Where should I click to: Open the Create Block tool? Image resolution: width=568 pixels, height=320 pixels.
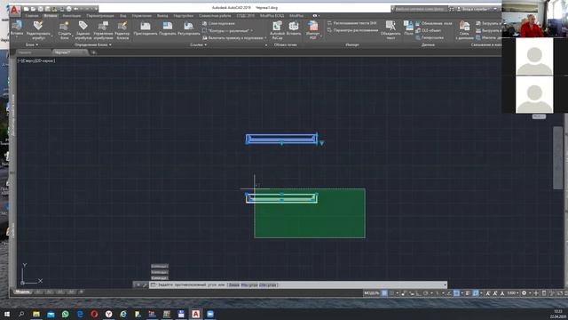coord(65,29)
